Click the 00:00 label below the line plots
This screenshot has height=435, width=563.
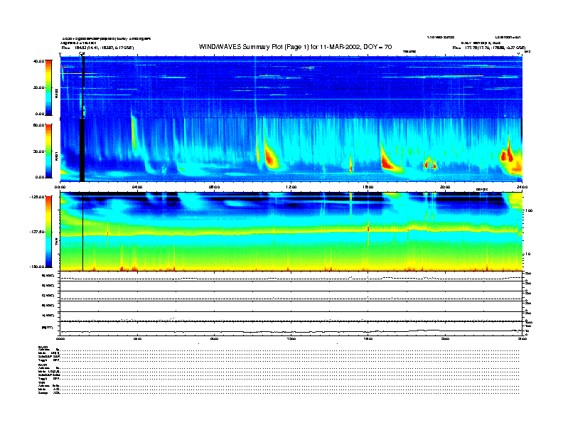60,338
